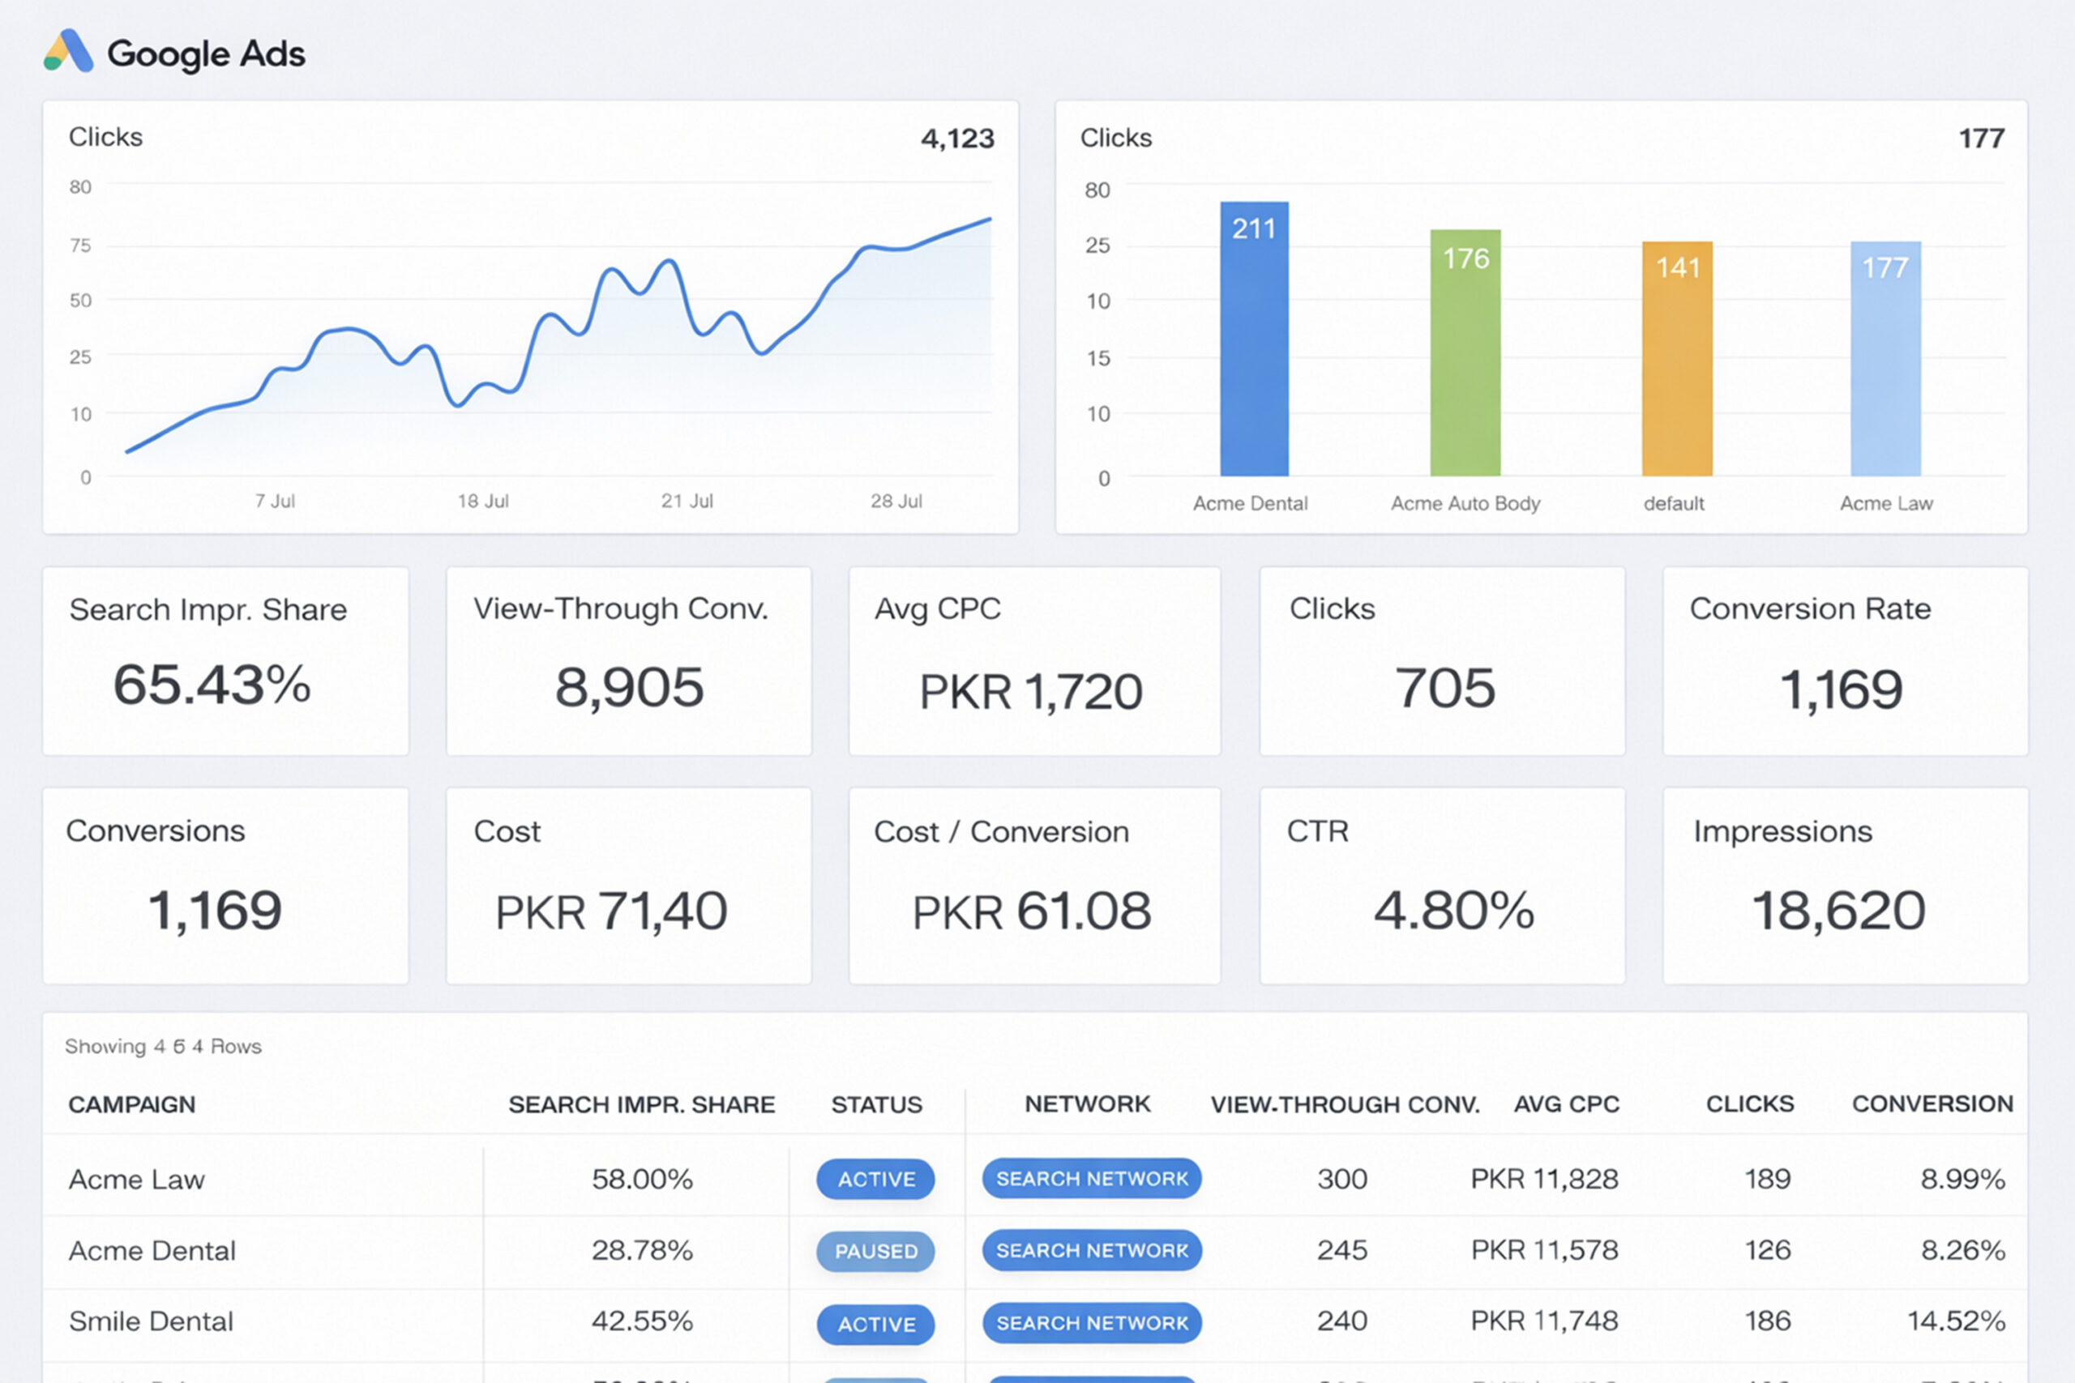
Task: Click the ACTIVE badge for Smile Dental
Action: click(875, 1324)
